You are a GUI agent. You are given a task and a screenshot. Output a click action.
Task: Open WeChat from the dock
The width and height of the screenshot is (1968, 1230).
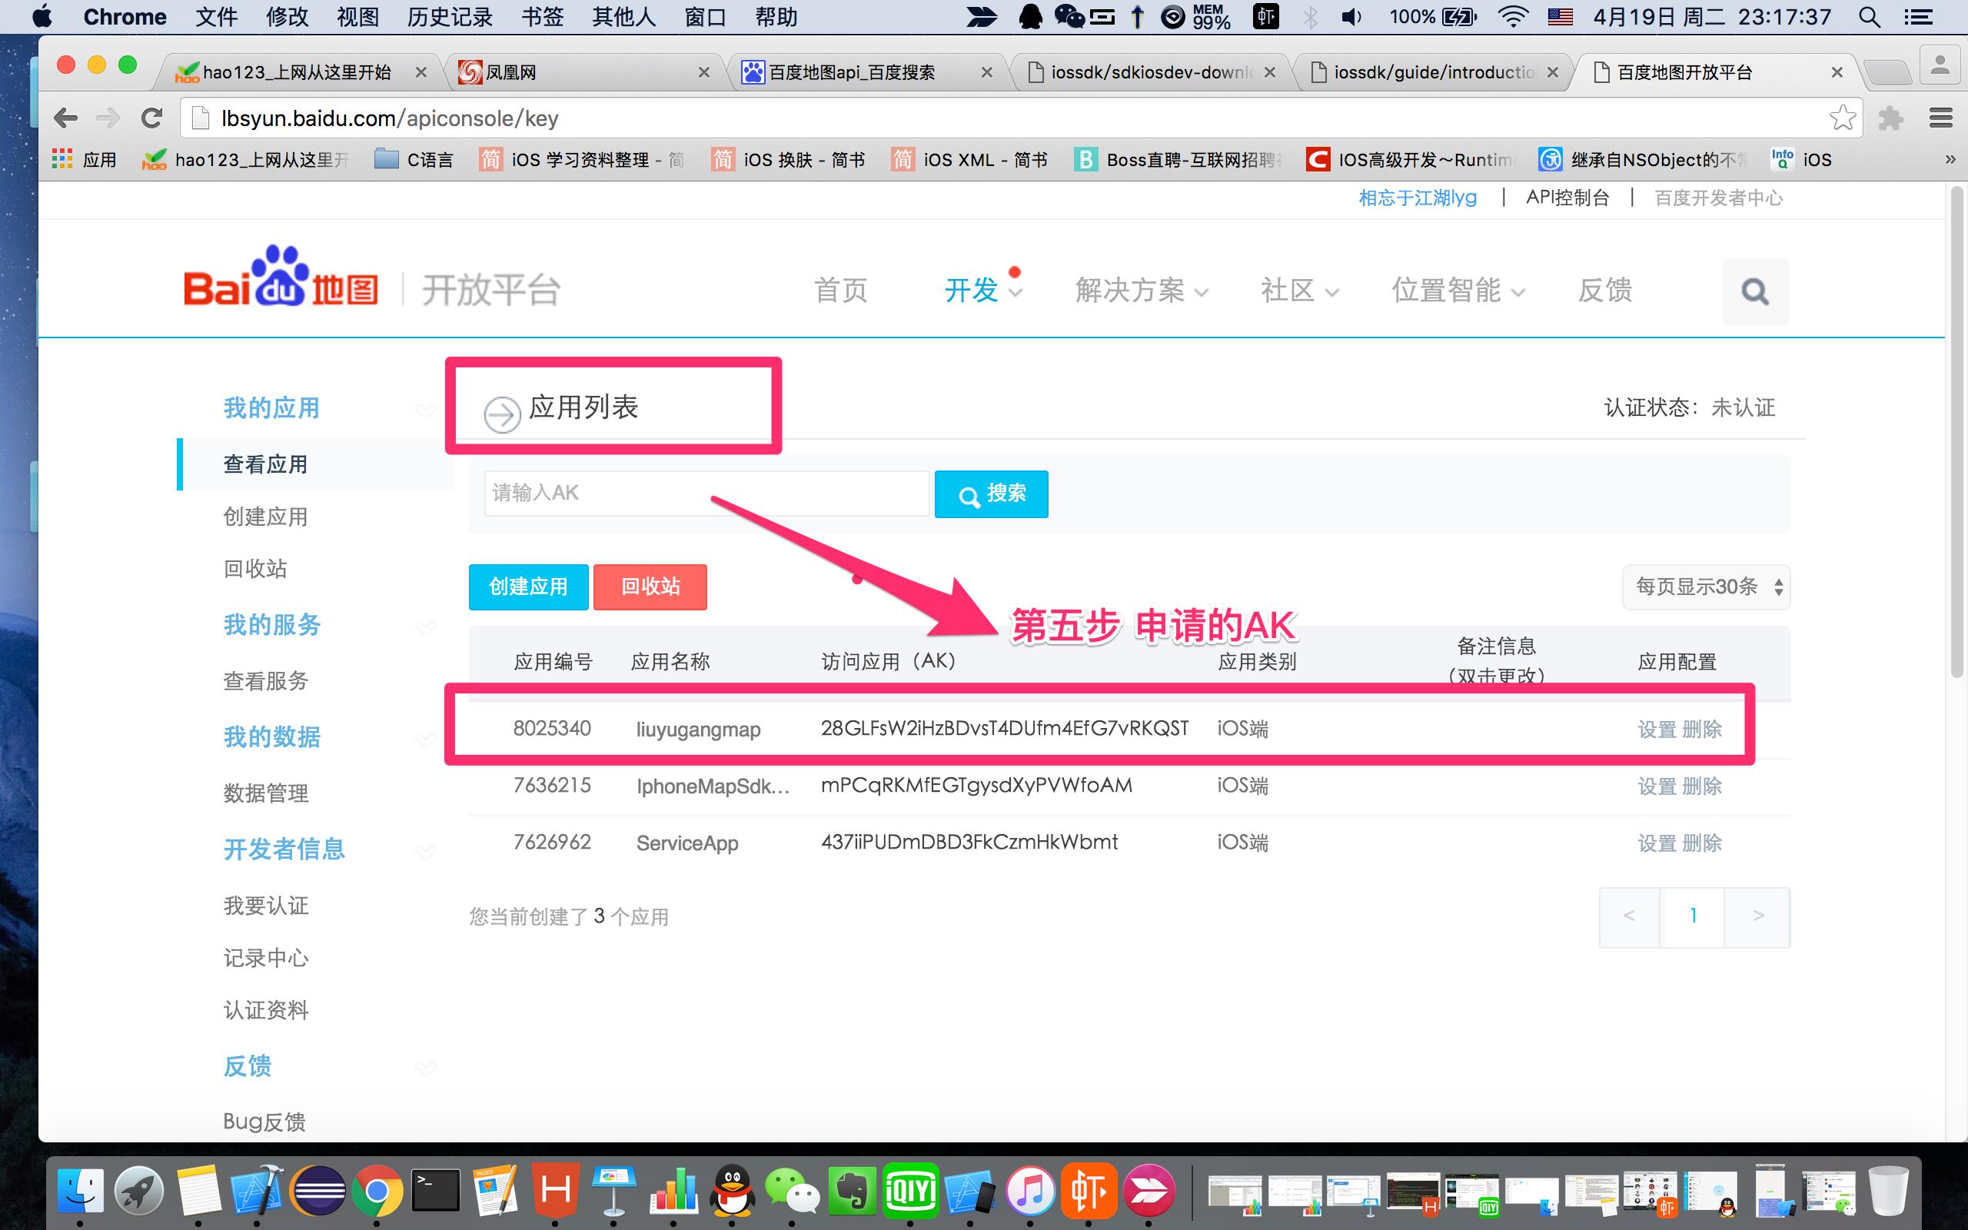pyautogui.click(x=792, y=1192)
